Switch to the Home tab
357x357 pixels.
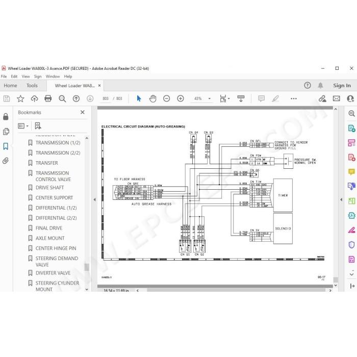(x=11, y=86)
